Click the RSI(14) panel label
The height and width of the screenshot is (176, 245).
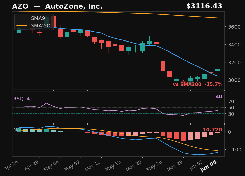pos(22,99)
